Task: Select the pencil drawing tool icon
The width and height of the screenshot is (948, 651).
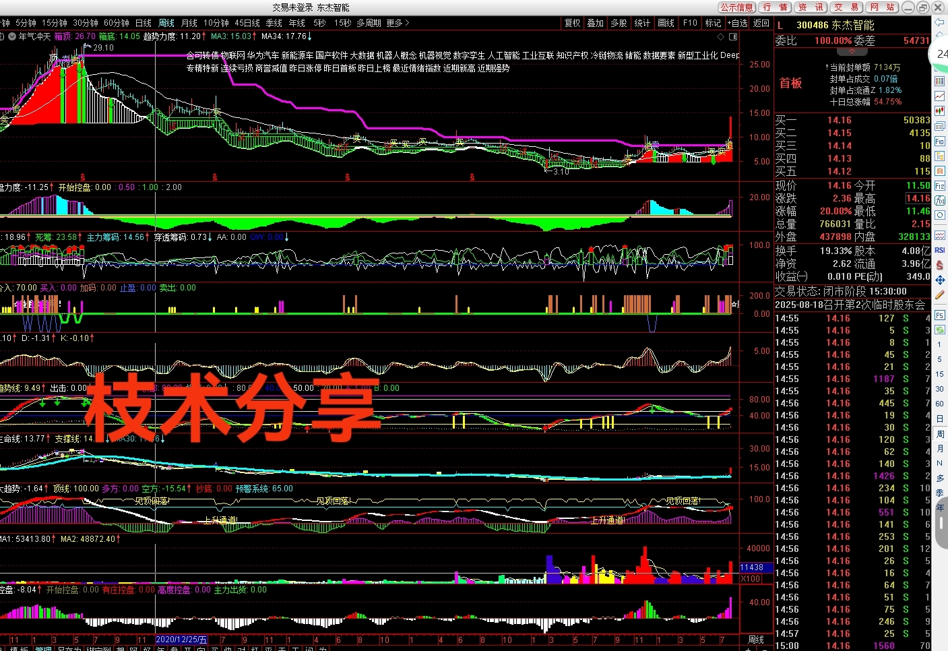Action: point(939,294)
